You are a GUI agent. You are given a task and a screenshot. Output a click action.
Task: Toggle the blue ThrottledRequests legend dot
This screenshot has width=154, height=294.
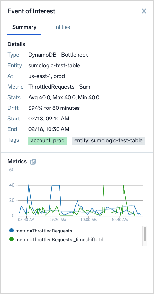coord(12,231)
